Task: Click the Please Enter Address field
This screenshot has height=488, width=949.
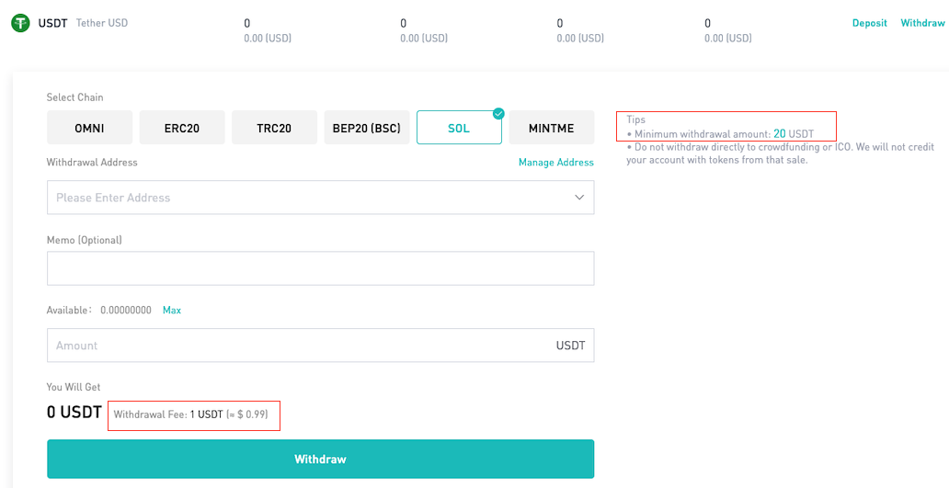Action: click(x=320, y=198)
